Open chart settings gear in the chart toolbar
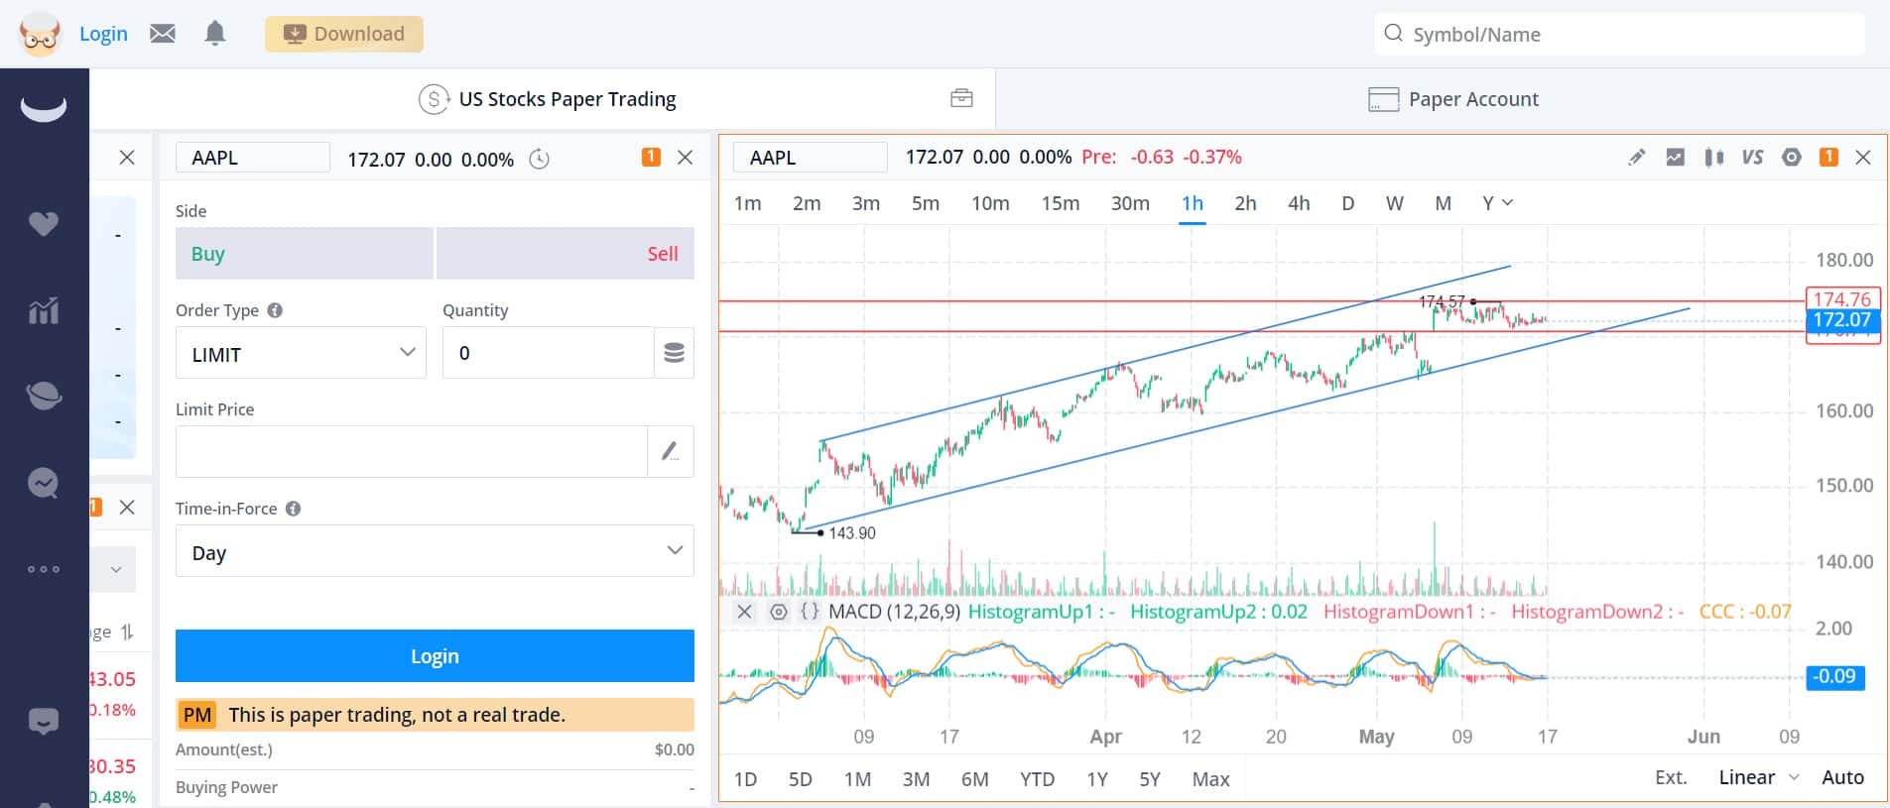 click(1791, 157)
